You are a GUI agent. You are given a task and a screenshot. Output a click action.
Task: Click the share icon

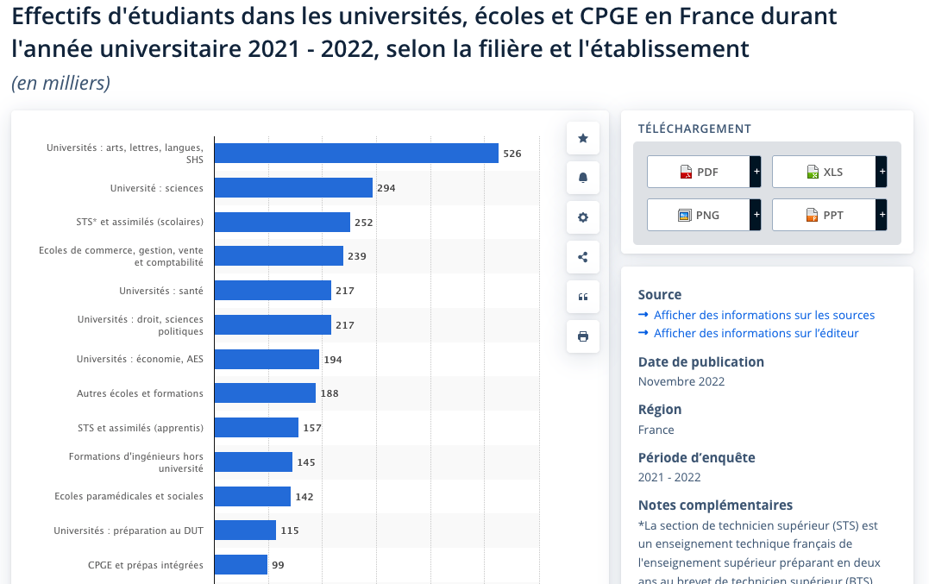pos(582,256)
